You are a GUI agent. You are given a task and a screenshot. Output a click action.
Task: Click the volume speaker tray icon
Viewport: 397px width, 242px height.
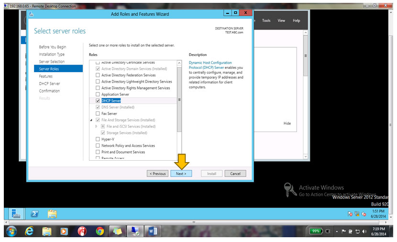pyautogui.click(x=364, y=231)
